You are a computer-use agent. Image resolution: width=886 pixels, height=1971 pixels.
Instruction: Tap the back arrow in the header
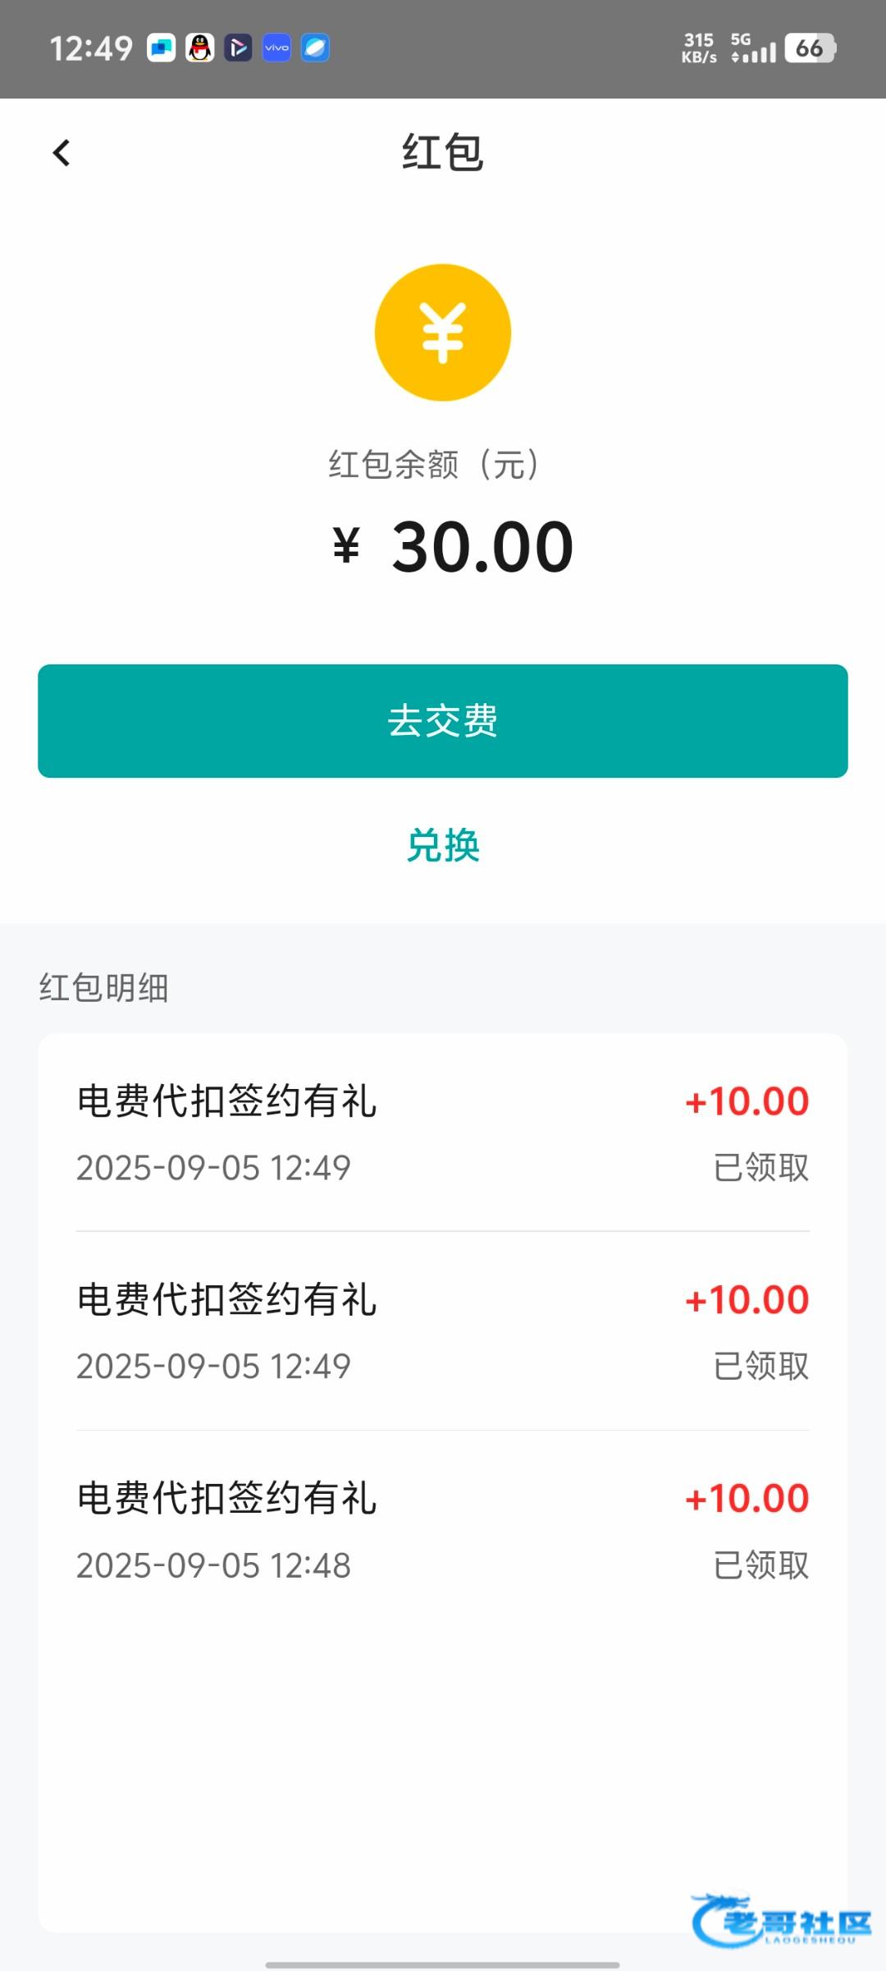coord(62,153)
